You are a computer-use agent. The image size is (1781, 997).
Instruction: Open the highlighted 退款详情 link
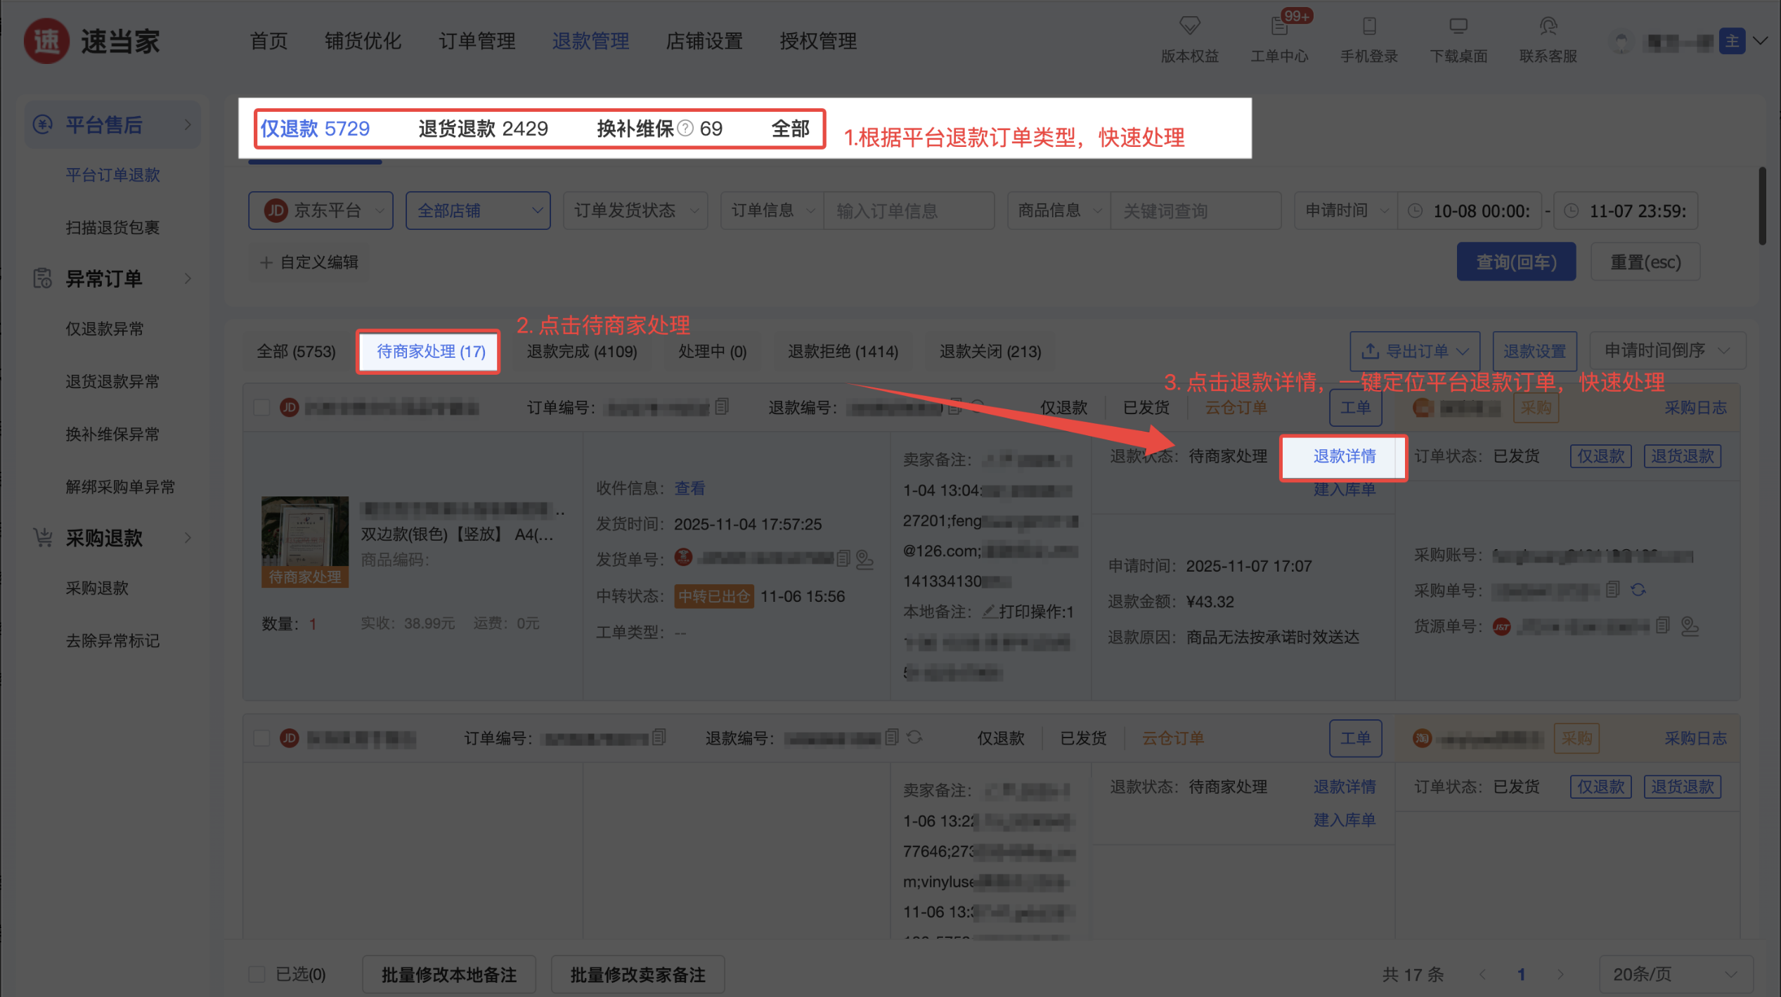coord(1343,456)
